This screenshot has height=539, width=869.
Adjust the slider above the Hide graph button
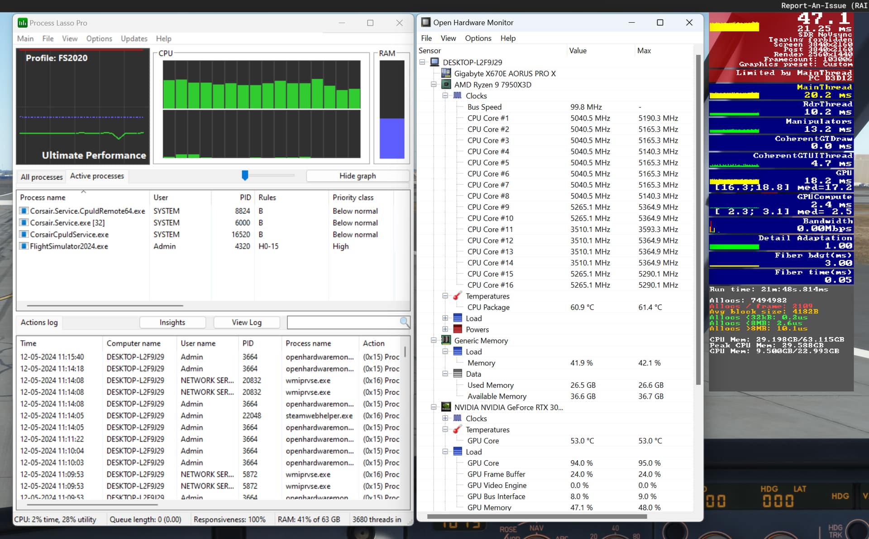(x=245, y=175)
